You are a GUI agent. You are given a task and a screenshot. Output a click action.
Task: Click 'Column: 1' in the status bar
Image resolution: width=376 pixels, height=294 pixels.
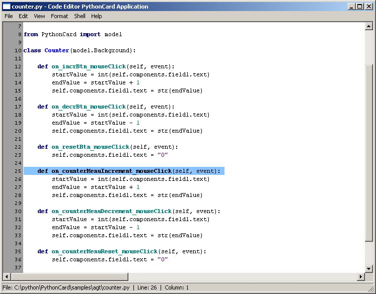click(x=177, y=287)
